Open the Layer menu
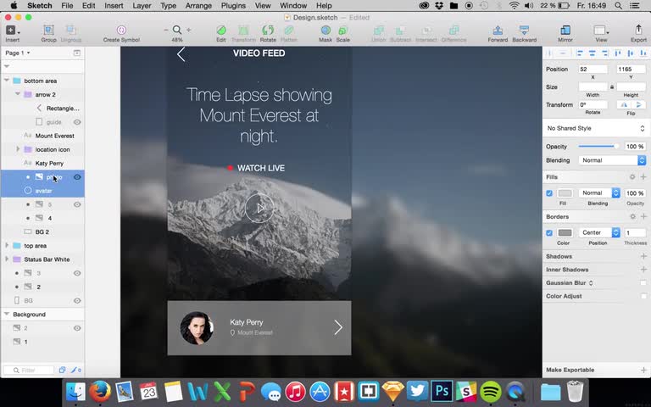This screenshot has height=407, width=651. point(142,6)
